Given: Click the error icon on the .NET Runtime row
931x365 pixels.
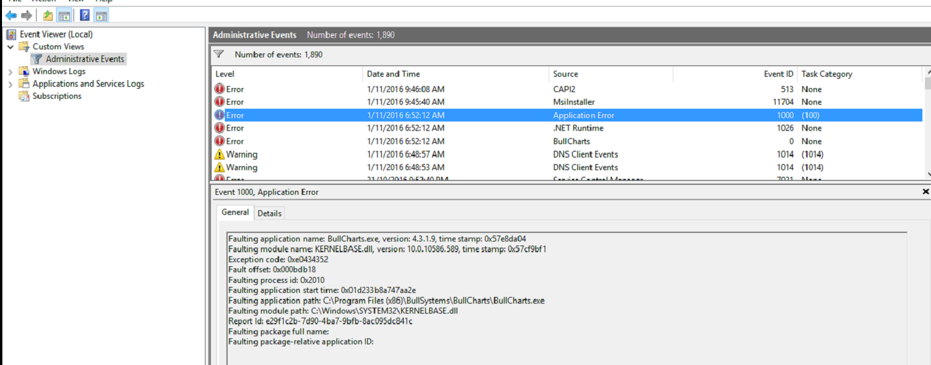Looking at the screenshot, I should (x=220, y=128).
